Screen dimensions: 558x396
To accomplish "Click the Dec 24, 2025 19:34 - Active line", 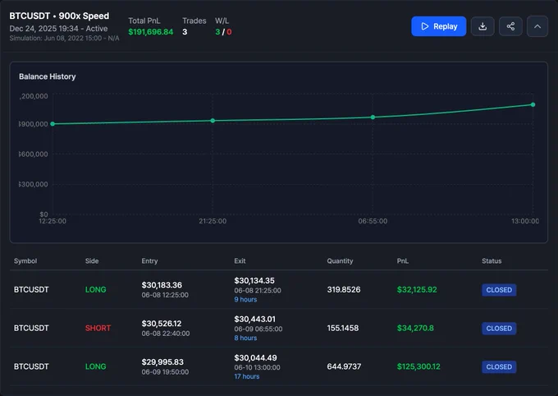I will (x=58, y=29).
